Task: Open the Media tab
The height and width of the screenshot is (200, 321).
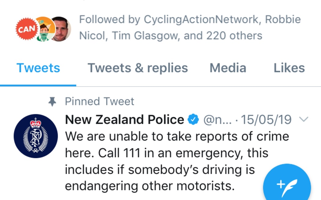Action: coord(228,68)
